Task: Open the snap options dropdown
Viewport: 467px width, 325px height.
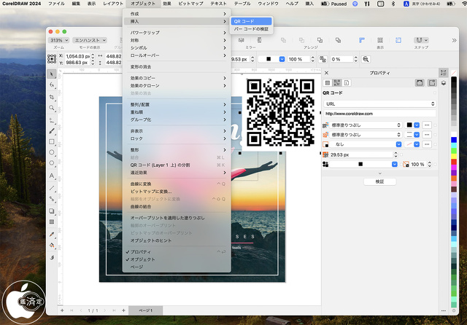Action: pyautogui.click(x=421, y=40)
